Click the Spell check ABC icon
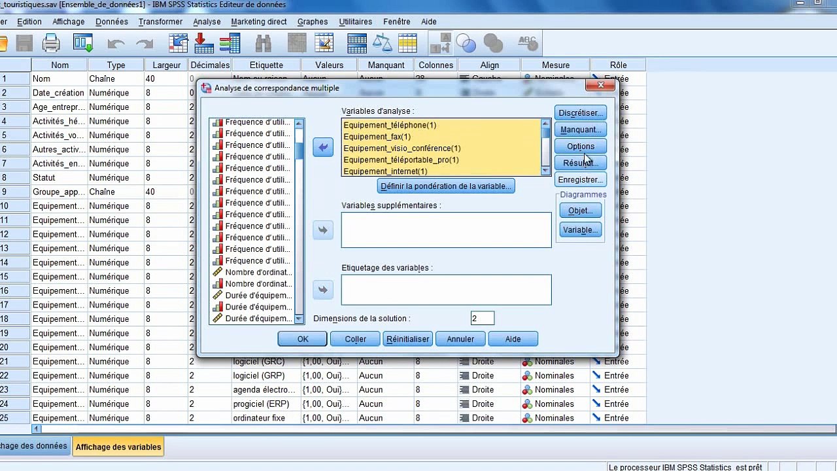Screen dimensions: 837x471 point(527,44)
